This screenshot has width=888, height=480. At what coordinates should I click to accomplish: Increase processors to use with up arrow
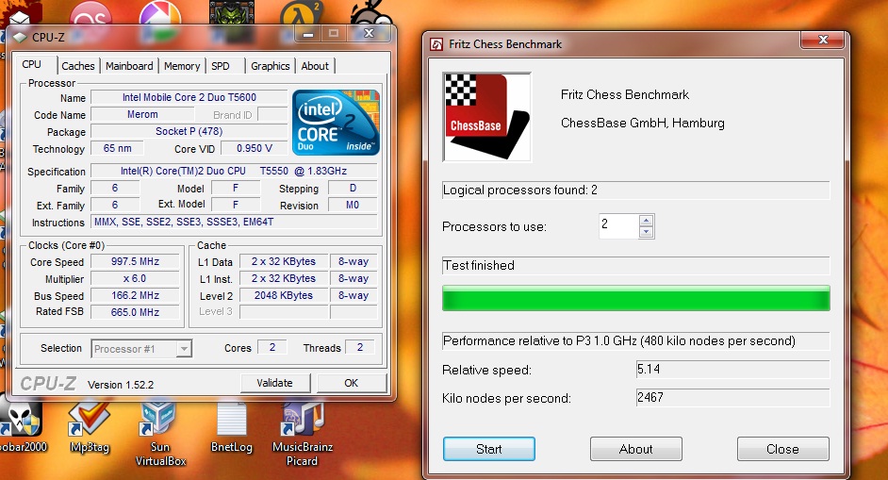coord(646,221)
